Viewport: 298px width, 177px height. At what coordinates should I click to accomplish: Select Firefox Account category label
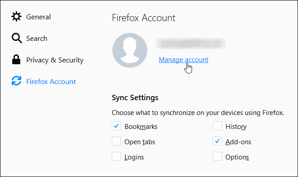(51, 82)
